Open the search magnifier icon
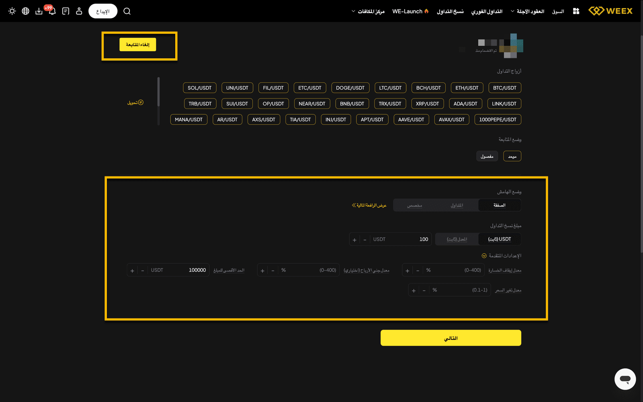The height and width of the screenshot is (402, 643). pyautogui.click(x=127, y=11)
